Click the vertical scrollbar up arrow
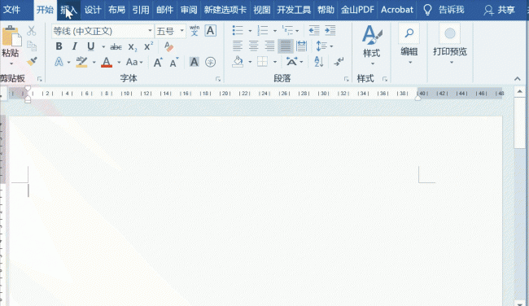Image resolution: width=529 pixels, height=306 pixels. click(519, 91)
